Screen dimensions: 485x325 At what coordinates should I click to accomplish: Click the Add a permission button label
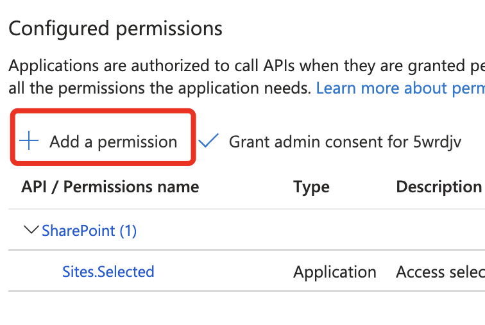pyautogui.click(x=113, y=142)
